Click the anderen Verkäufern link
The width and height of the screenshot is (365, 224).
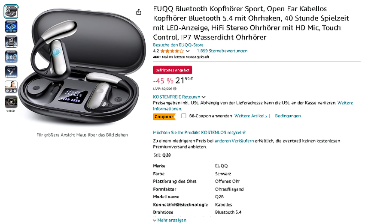(x=234, y=140)
